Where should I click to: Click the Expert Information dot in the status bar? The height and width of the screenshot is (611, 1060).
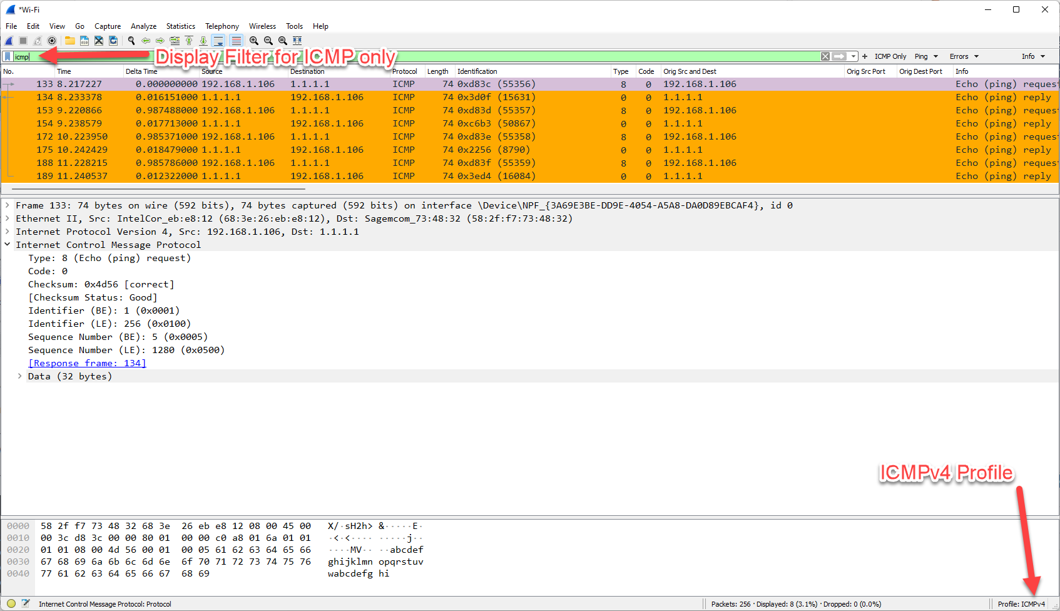(11, 603)
